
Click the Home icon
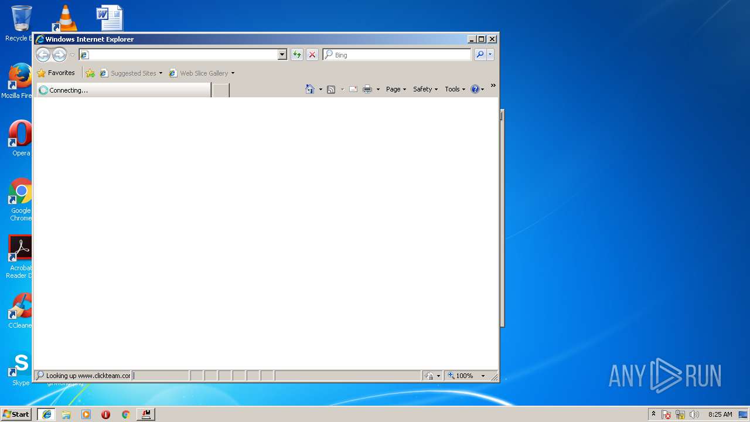310,89
